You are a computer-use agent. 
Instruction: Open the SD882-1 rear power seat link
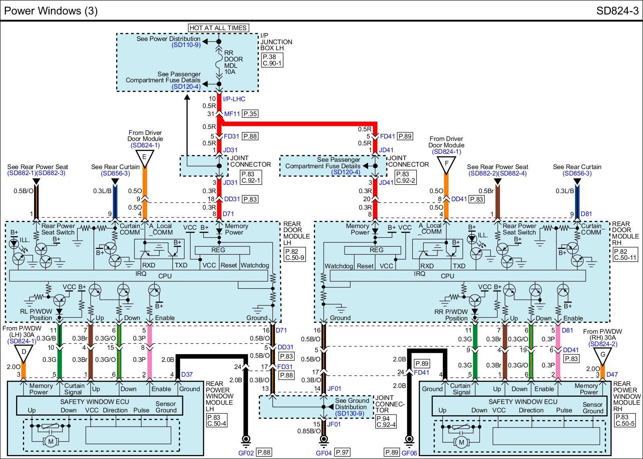tap(22, 173)
